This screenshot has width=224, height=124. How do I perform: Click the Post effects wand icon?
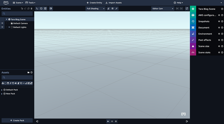(x=193, y=40)
